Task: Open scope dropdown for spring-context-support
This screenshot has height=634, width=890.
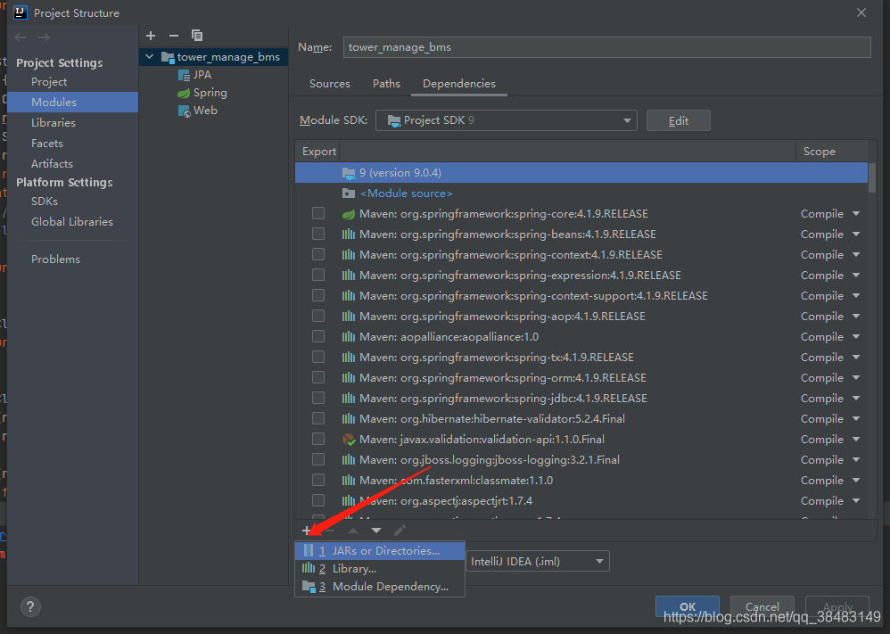Action: [x=856, y=296]
